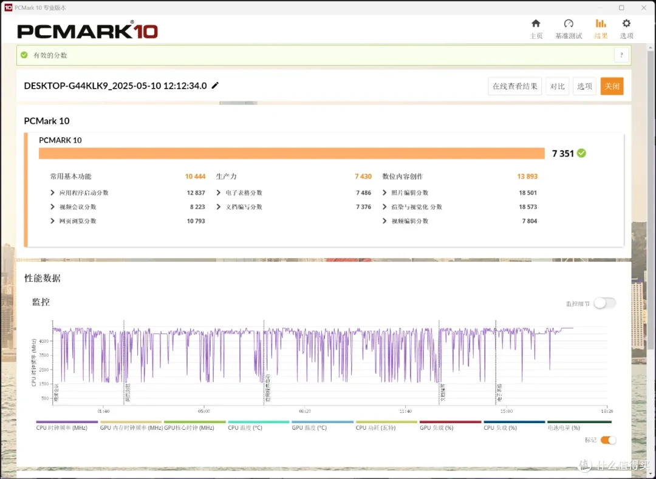The width and height of the screenshot is (656, 479).
Task: Expand 视频会议分数 row
Action: (x=52, y=207)
